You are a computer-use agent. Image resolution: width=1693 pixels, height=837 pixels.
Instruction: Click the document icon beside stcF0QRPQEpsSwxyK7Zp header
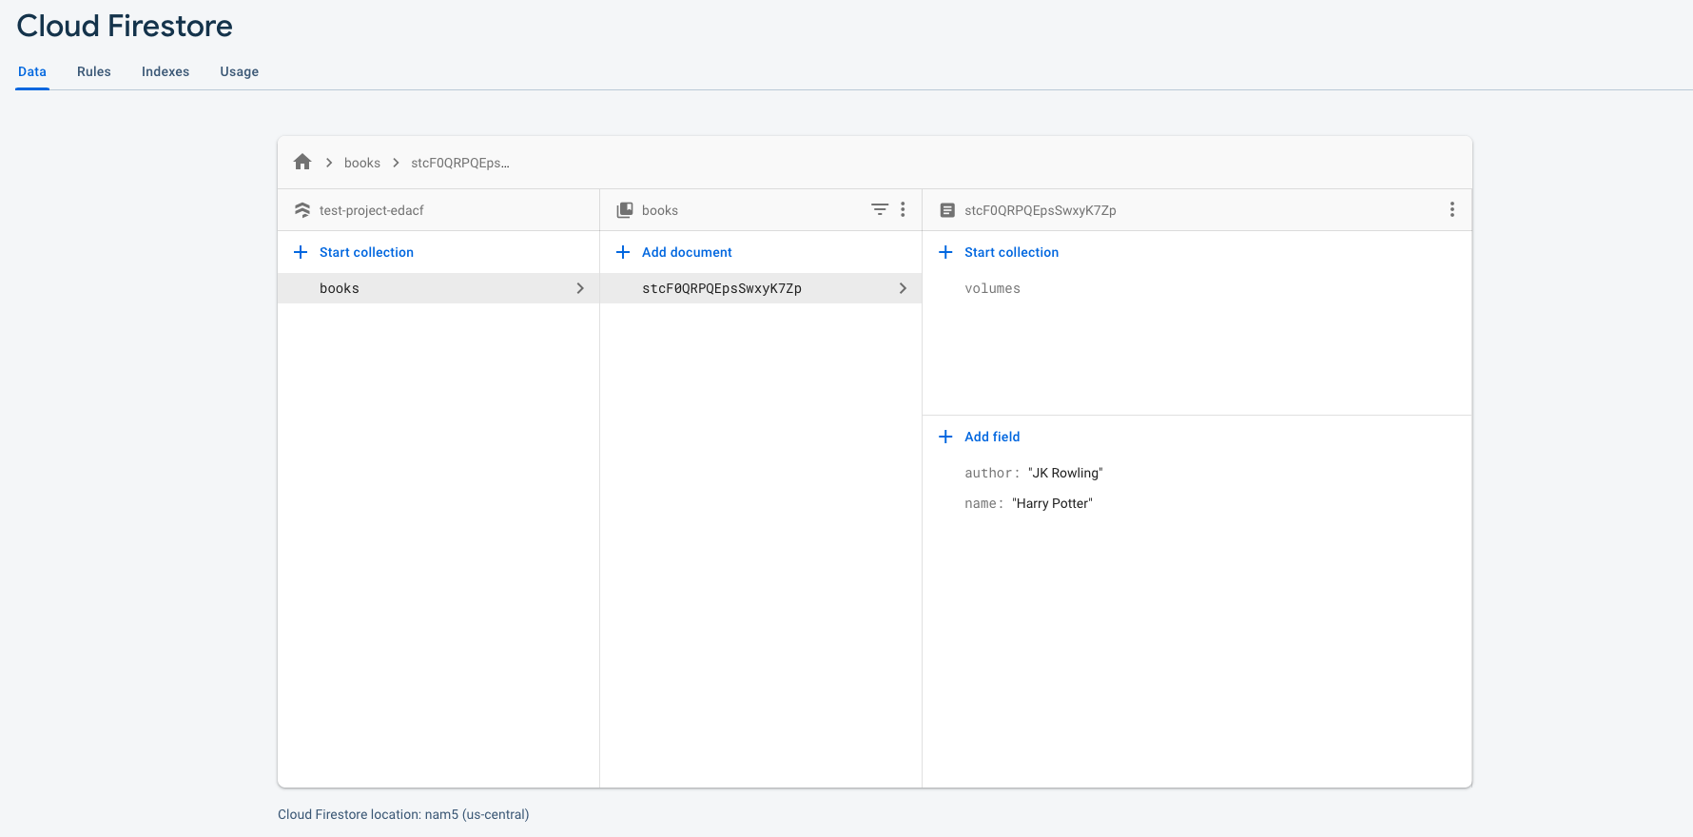[947, 210]
